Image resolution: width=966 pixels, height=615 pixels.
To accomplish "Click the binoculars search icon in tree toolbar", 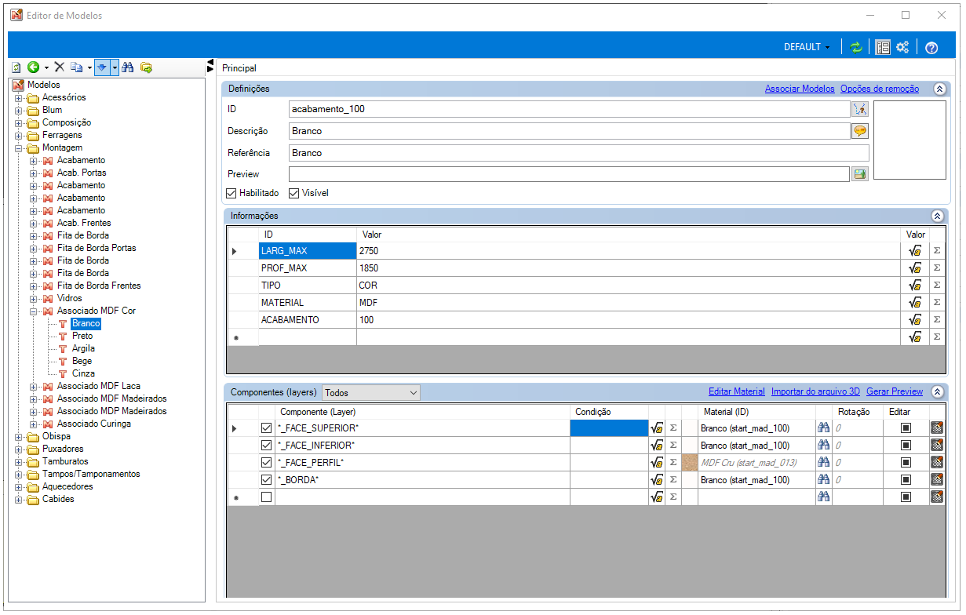I will [x=127, y=67].
